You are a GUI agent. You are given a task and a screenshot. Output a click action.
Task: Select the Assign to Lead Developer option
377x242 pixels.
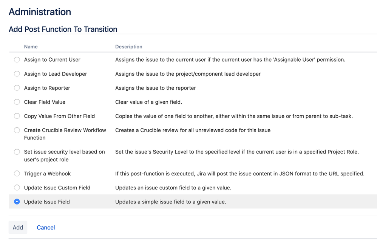[x=17, y=74]
